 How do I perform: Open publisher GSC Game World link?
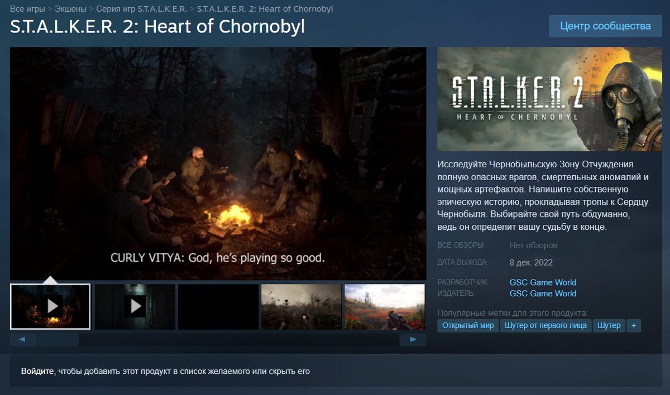(x=543, y=293)
